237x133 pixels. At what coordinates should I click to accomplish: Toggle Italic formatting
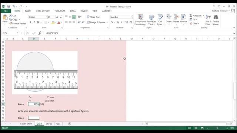click(34, 22)
